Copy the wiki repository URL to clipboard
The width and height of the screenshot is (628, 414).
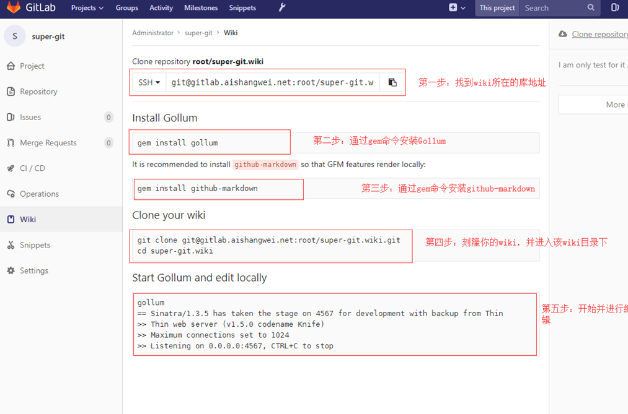[x=392, y=82]
